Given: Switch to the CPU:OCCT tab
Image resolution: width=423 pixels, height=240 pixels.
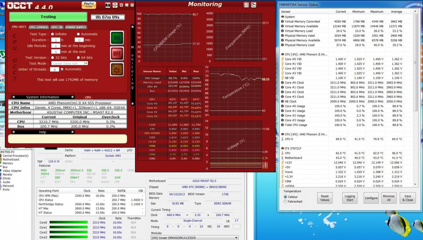Looking at the screenshot, I should (19, 27).
